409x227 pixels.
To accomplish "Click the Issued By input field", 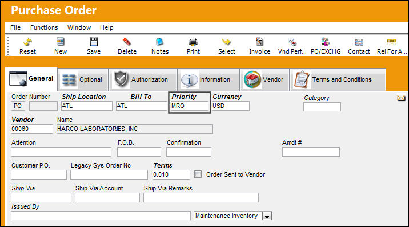I will (x=101, y=216).
